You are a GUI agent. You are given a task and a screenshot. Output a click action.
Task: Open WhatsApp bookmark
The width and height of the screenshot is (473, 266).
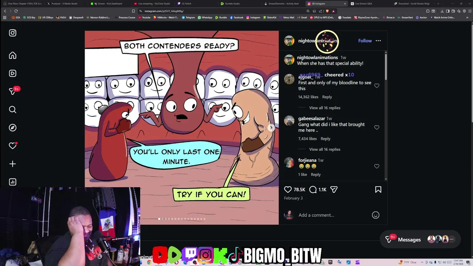click(205, 17)
